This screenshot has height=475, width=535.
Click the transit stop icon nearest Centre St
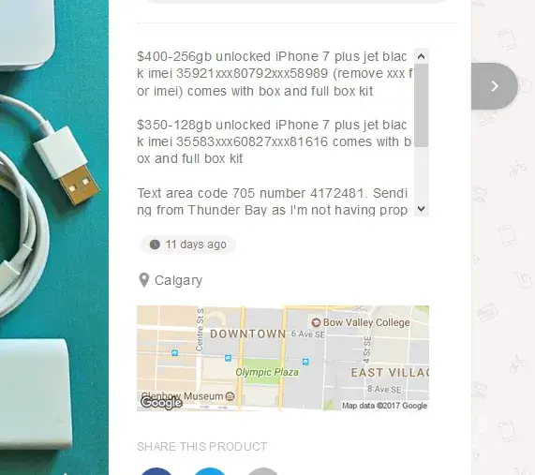point(174,352)
